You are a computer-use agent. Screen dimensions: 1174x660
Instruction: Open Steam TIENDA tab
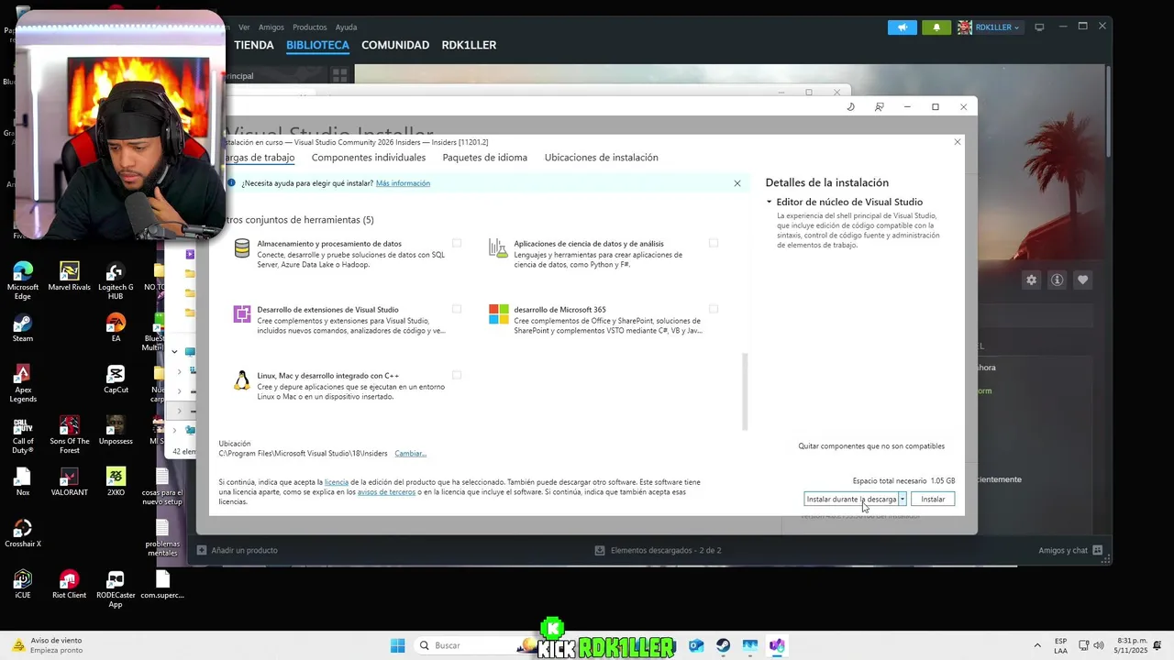(254, 45)
